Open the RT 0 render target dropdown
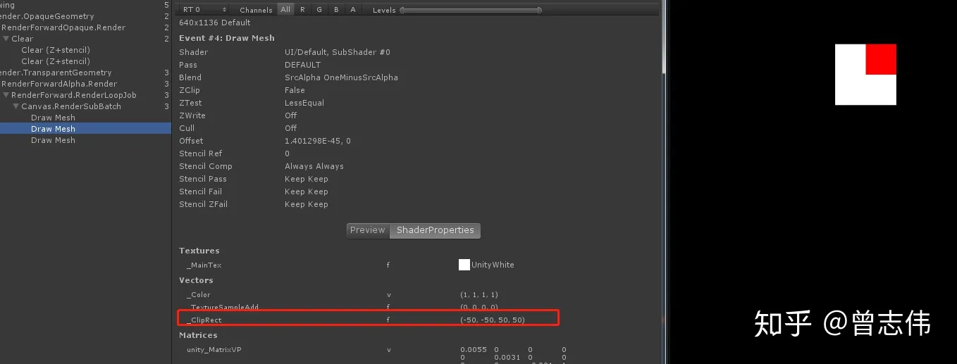The width and height of the screenshot is (957, 364). (203, 10)
